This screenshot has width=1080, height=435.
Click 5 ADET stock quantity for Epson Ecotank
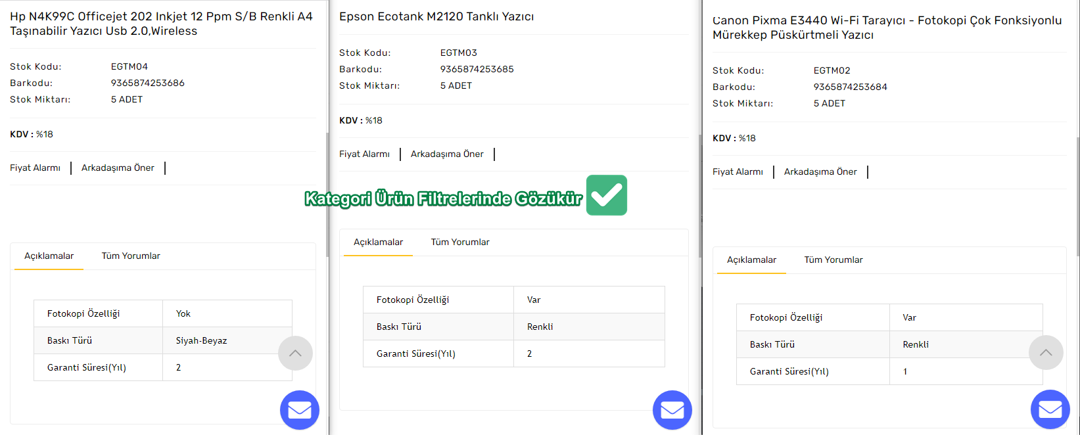(x=456, y=85)
